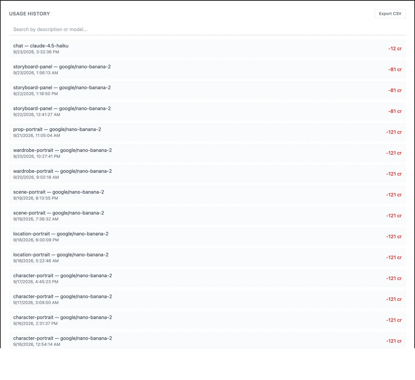Select storyboard-panel entry dated 9/22/2026, 1:18:50 PM
415x380 pixels.
pos(207,90)
